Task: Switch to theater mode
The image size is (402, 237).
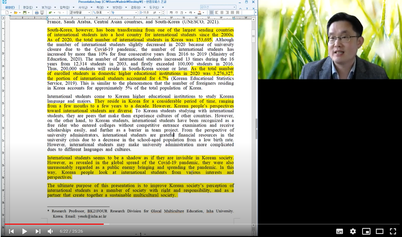Action: point(380,231)
